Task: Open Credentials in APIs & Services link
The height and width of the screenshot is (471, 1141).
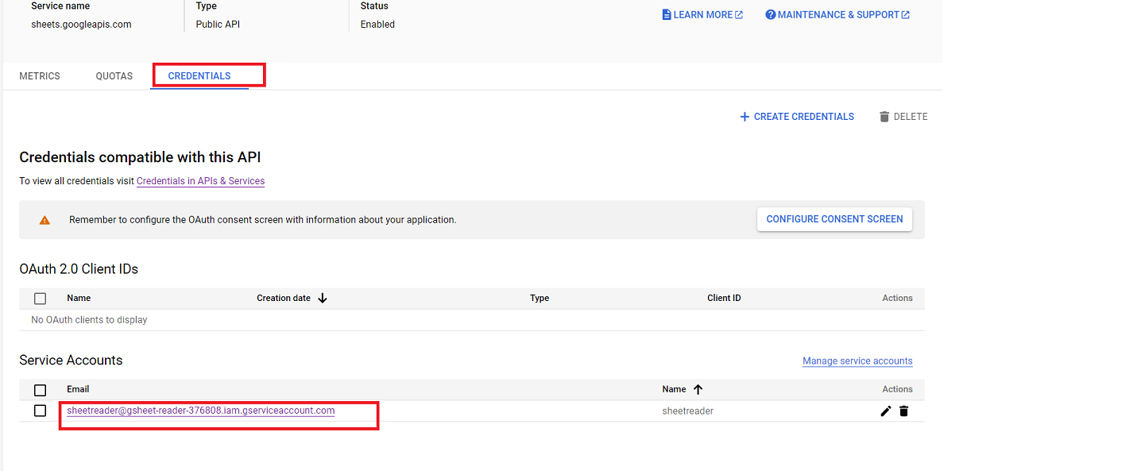Action: 200,181
